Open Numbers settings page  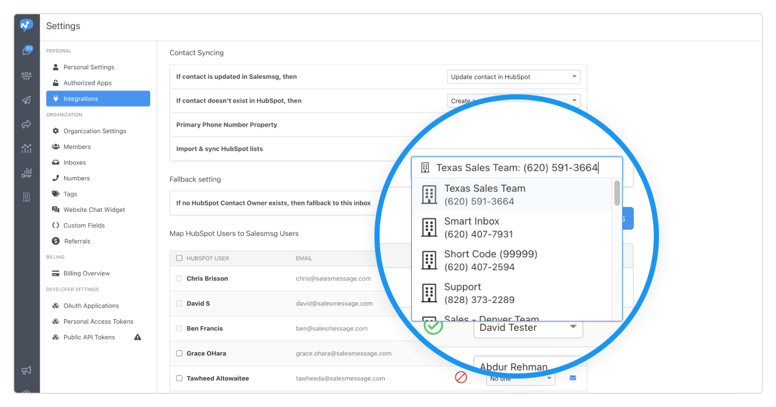click(x=76, y=178)
